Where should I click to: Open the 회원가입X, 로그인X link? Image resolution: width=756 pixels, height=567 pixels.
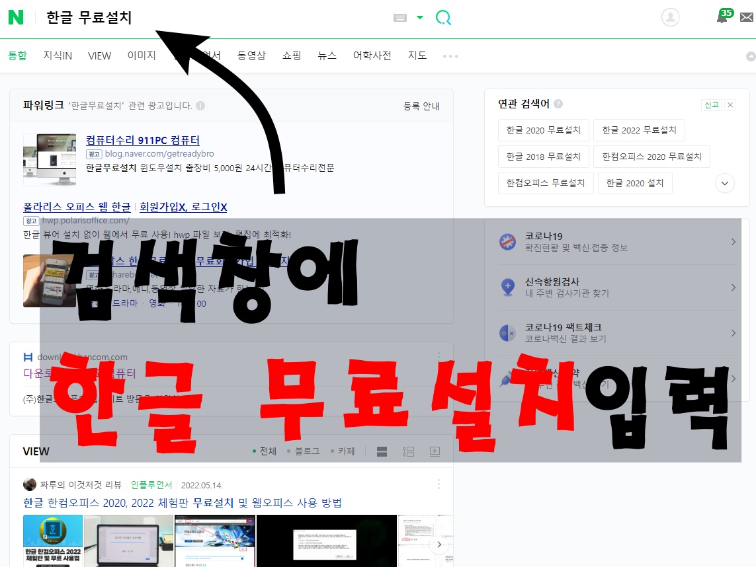183,207
